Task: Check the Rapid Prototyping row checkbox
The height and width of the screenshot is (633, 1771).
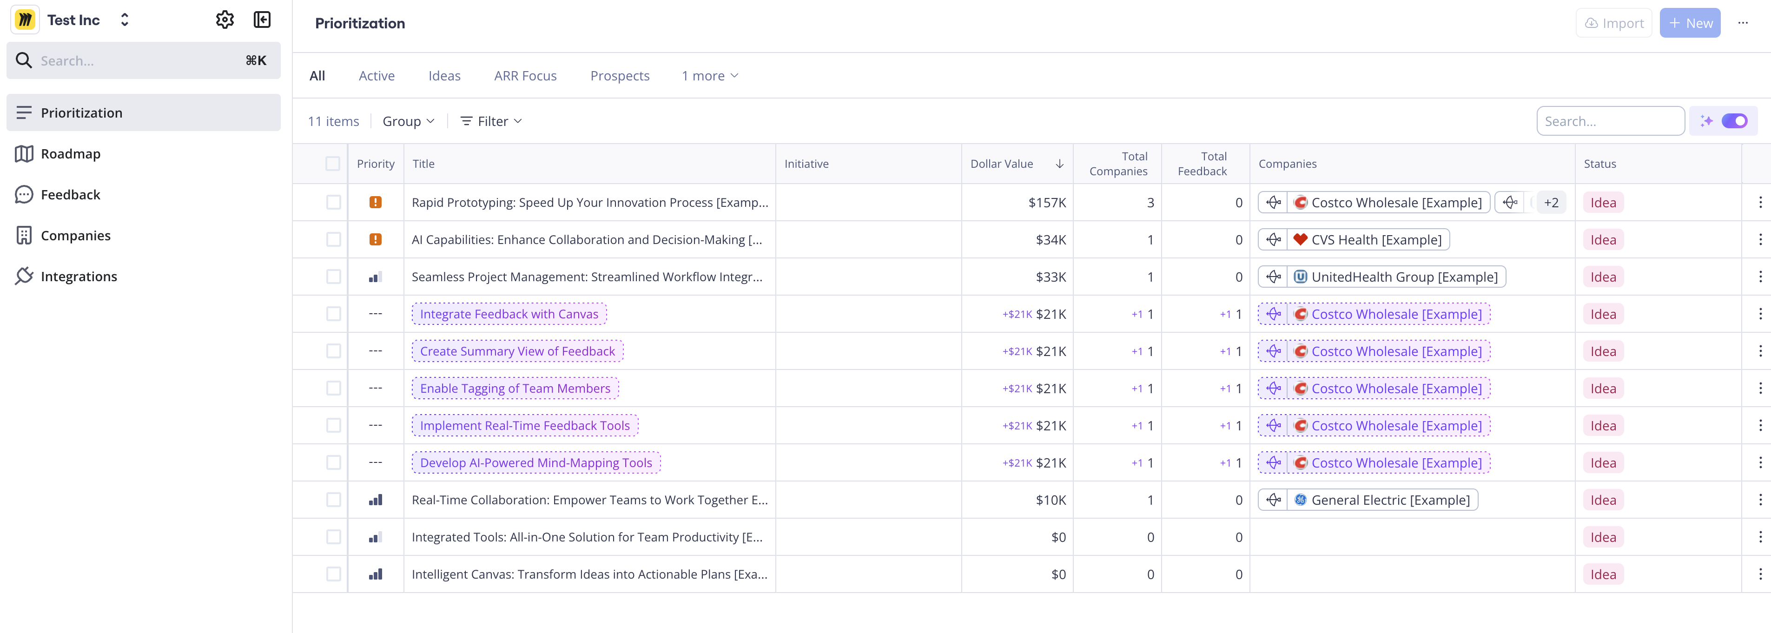Action: coord(333,202)
